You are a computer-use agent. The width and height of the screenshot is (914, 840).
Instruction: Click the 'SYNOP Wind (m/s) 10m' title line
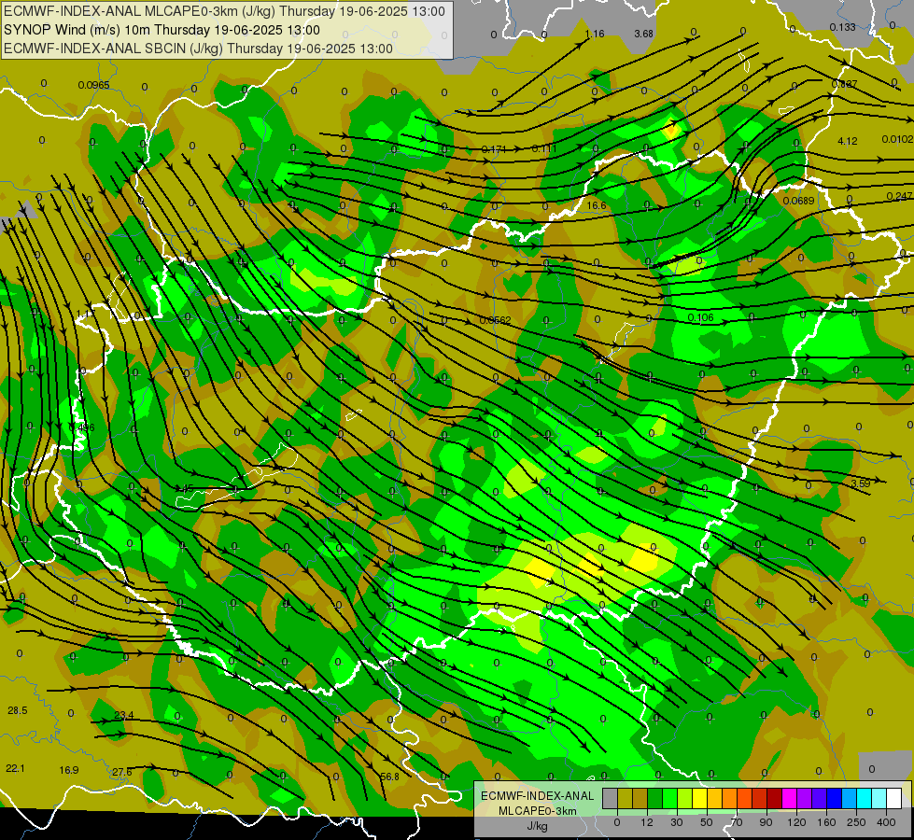pyautogui.click(x=162, y=30)
